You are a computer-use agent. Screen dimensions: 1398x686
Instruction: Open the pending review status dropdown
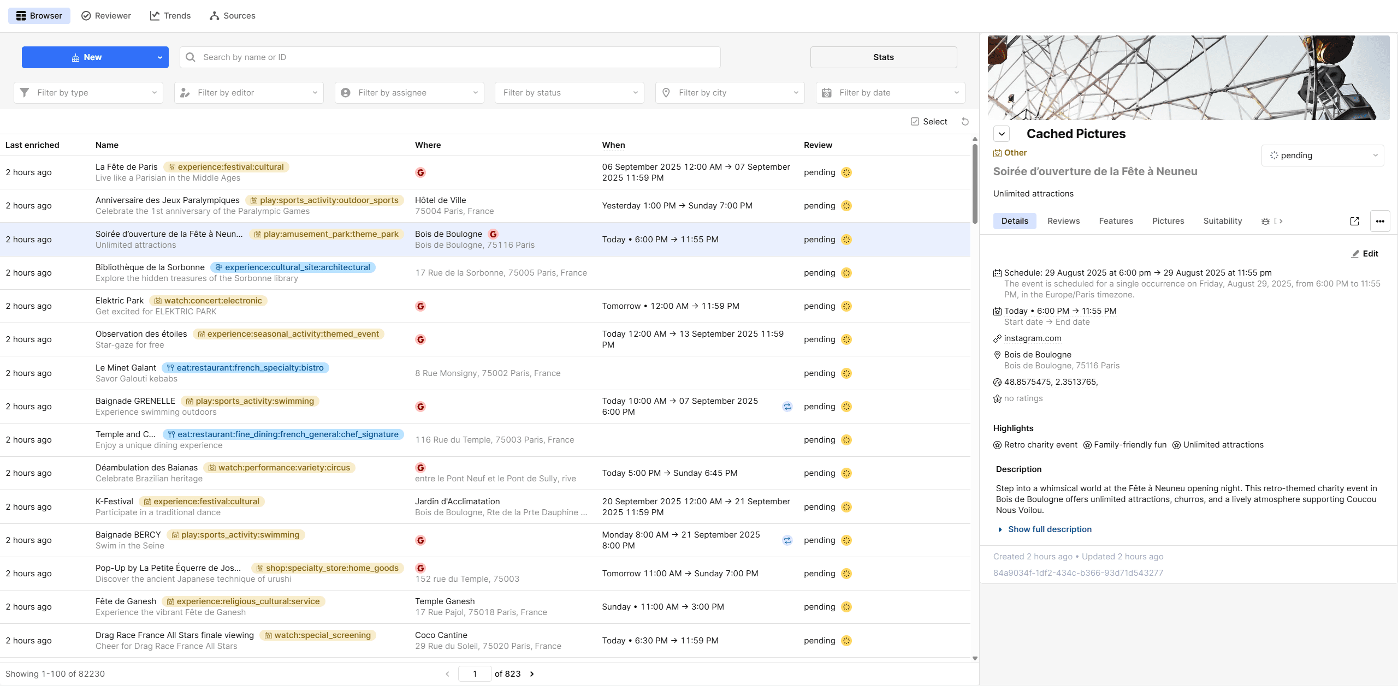point(1322,156)
